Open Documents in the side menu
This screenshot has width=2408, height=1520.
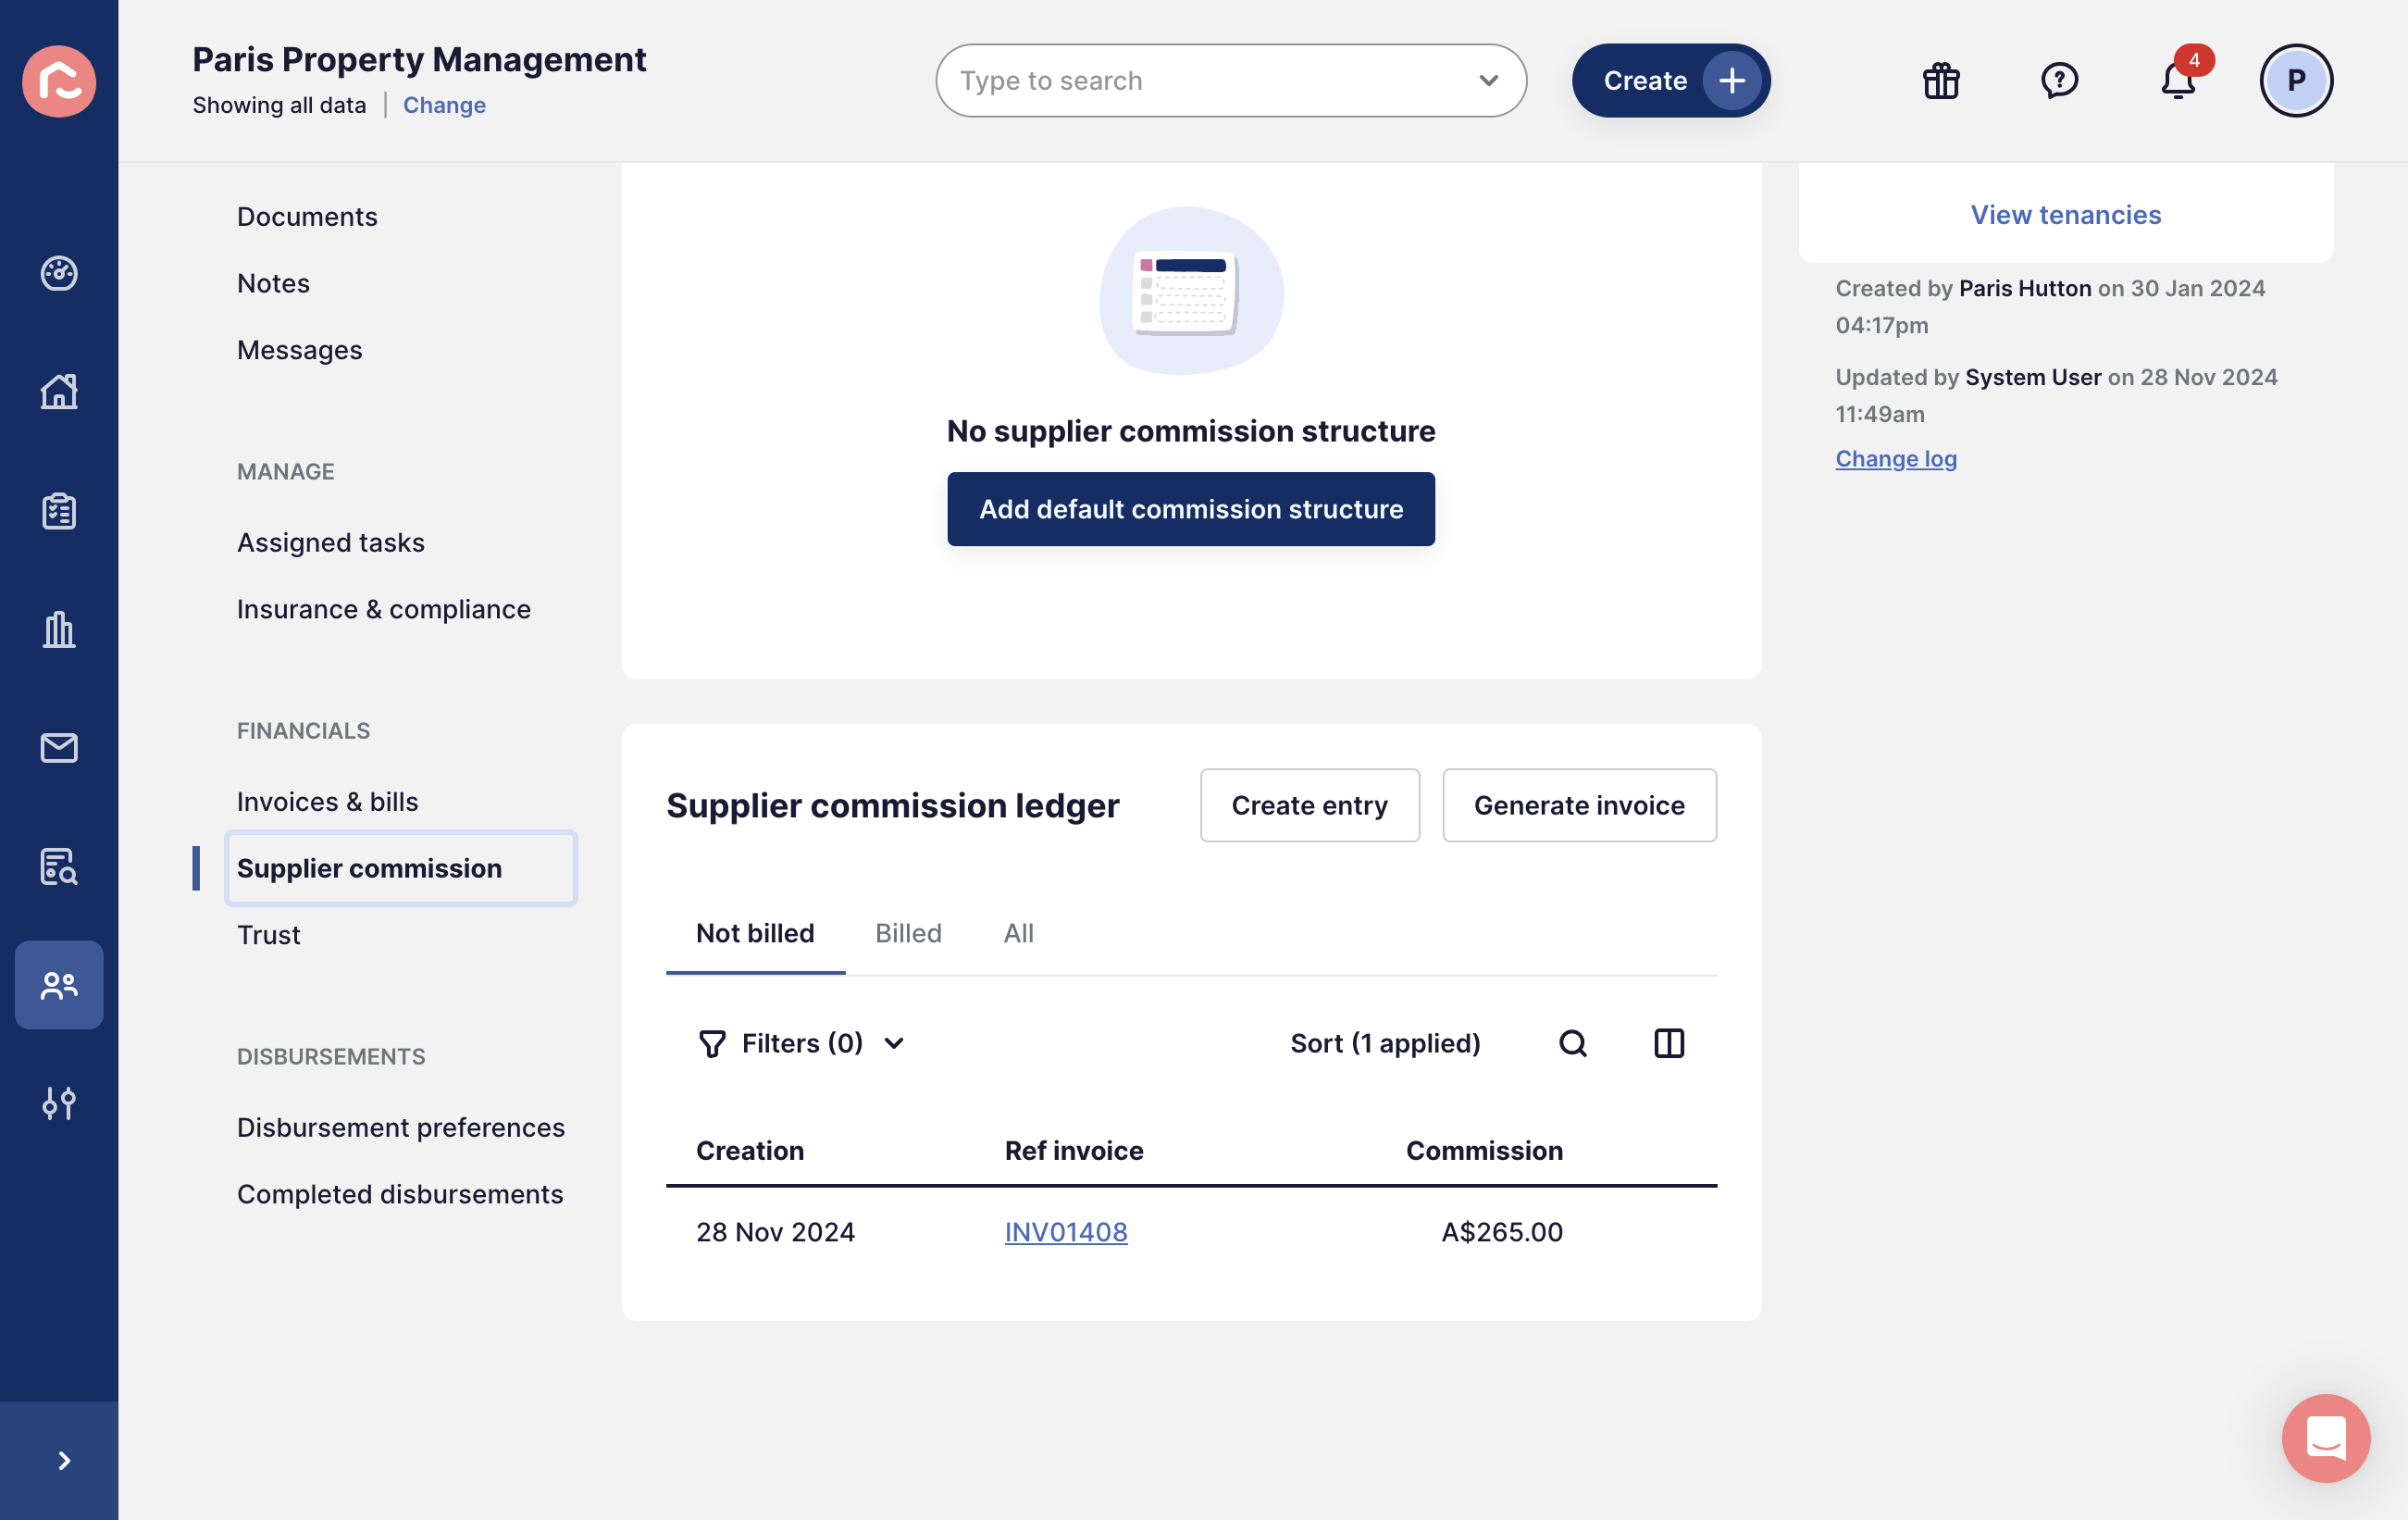coord(307,216)
